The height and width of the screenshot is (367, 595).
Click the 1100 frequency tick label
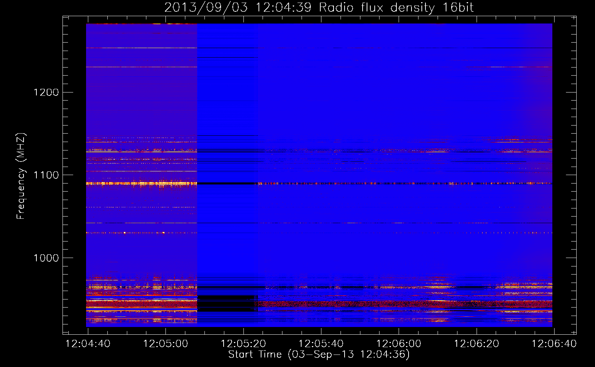(x=46, y=175)
